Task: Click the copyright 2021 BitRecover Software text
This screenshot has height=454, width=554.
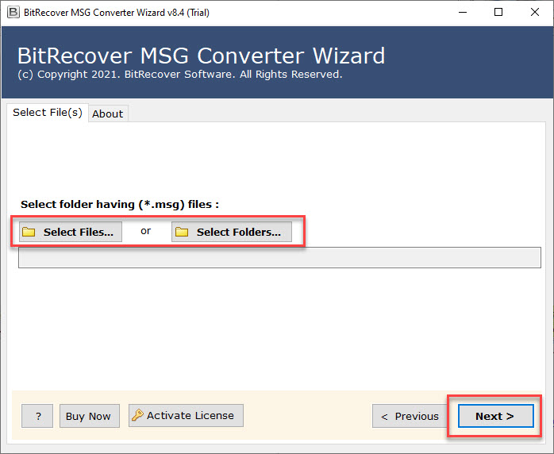Action: coord(180,75)
